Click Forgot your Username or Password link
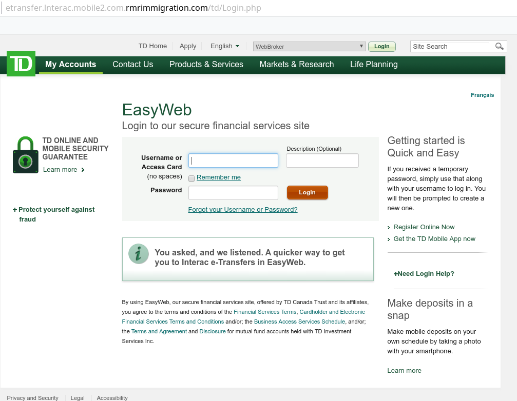Screen dimensions: 517x401 coord(243,210)
